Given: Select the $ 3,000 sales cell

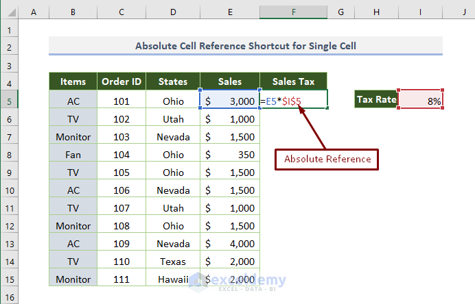Looking at the screenshot, I should coord(230,99).
